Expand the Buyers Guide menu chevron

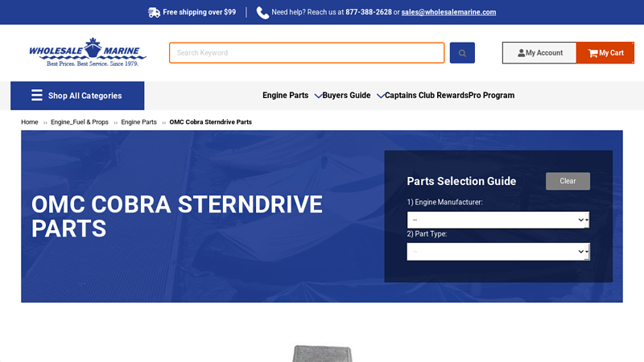click(380, 96)
